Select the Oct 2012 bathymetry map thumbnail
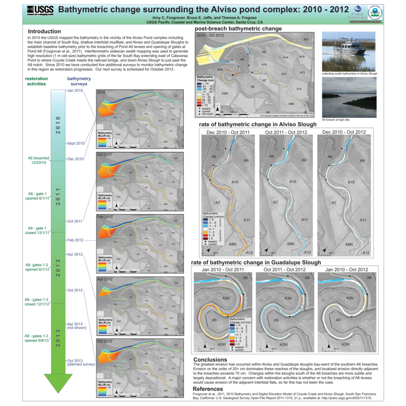The image size is (406, 406). click(x=140, y=368)
